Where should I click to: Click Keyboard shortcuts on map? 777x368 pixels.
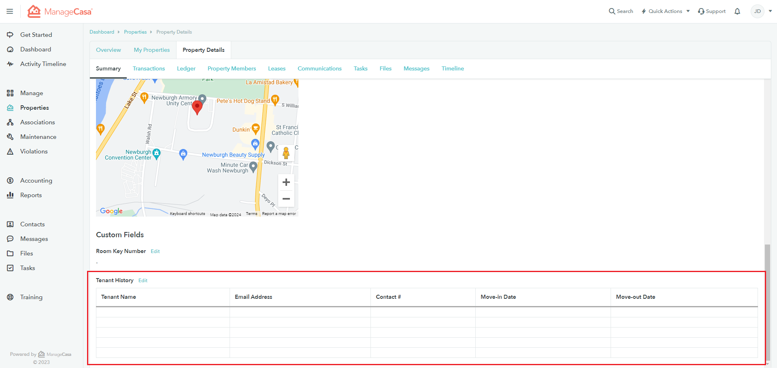pos(187,214)
